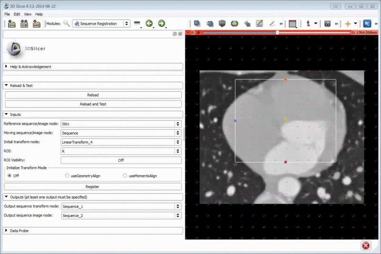Select the useMomentsAlign radio button
Image resolution: width=381 pixels, height=254 pixels.
(125, 176)
